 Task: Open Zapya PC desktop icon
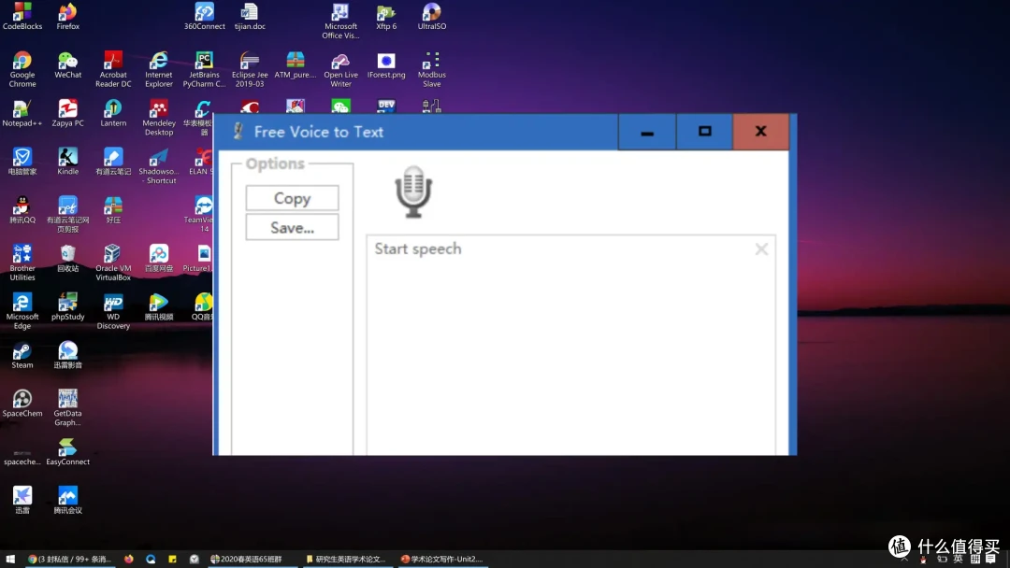coord(67,113)
